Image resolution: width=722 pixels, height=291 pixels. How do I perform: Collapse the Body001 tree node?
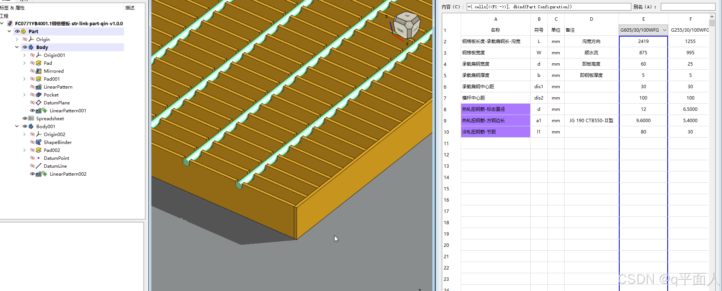click(17, 126)
